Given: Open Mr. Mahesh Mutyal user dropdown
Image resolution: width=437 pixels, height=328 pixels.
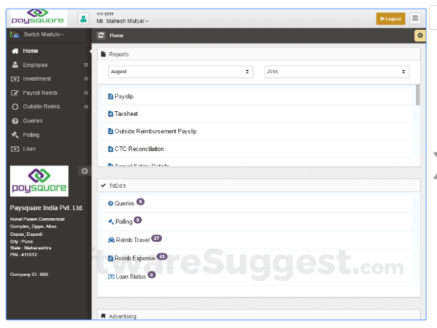Looking at the screenshot, I should click(x=123, y=21).
